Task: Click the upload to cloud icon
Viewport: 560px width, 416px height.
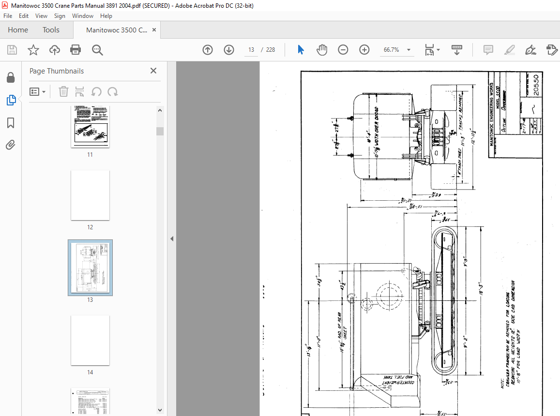Action: 55,50
